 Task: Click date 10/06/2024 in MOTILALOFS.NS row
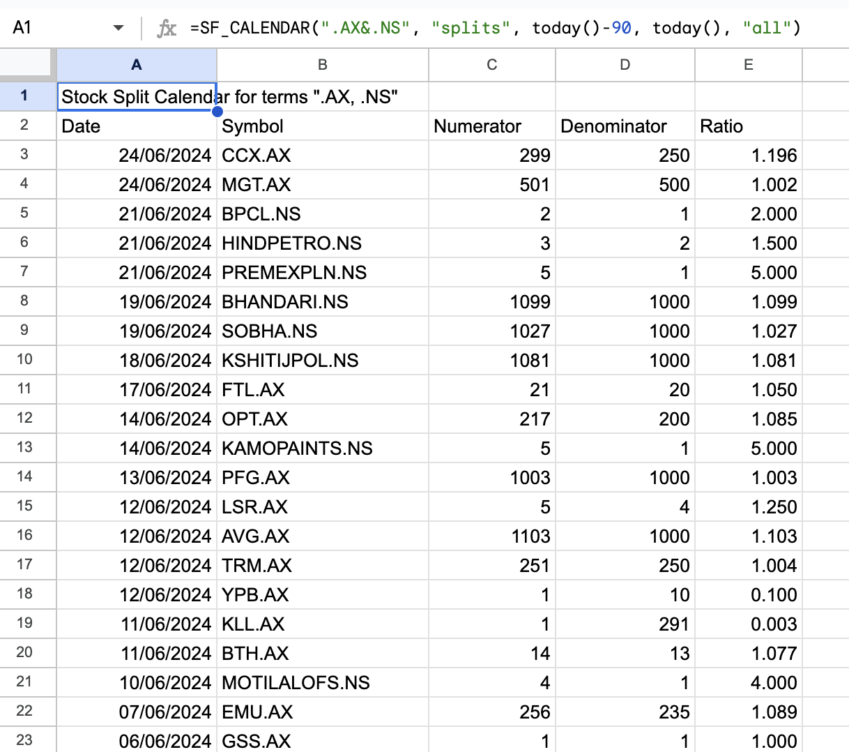point(137,683)
